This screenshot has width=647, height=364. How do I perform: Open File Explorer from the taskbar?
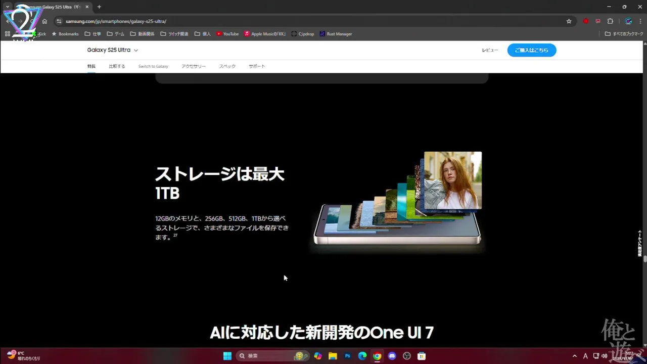point(333,356)
